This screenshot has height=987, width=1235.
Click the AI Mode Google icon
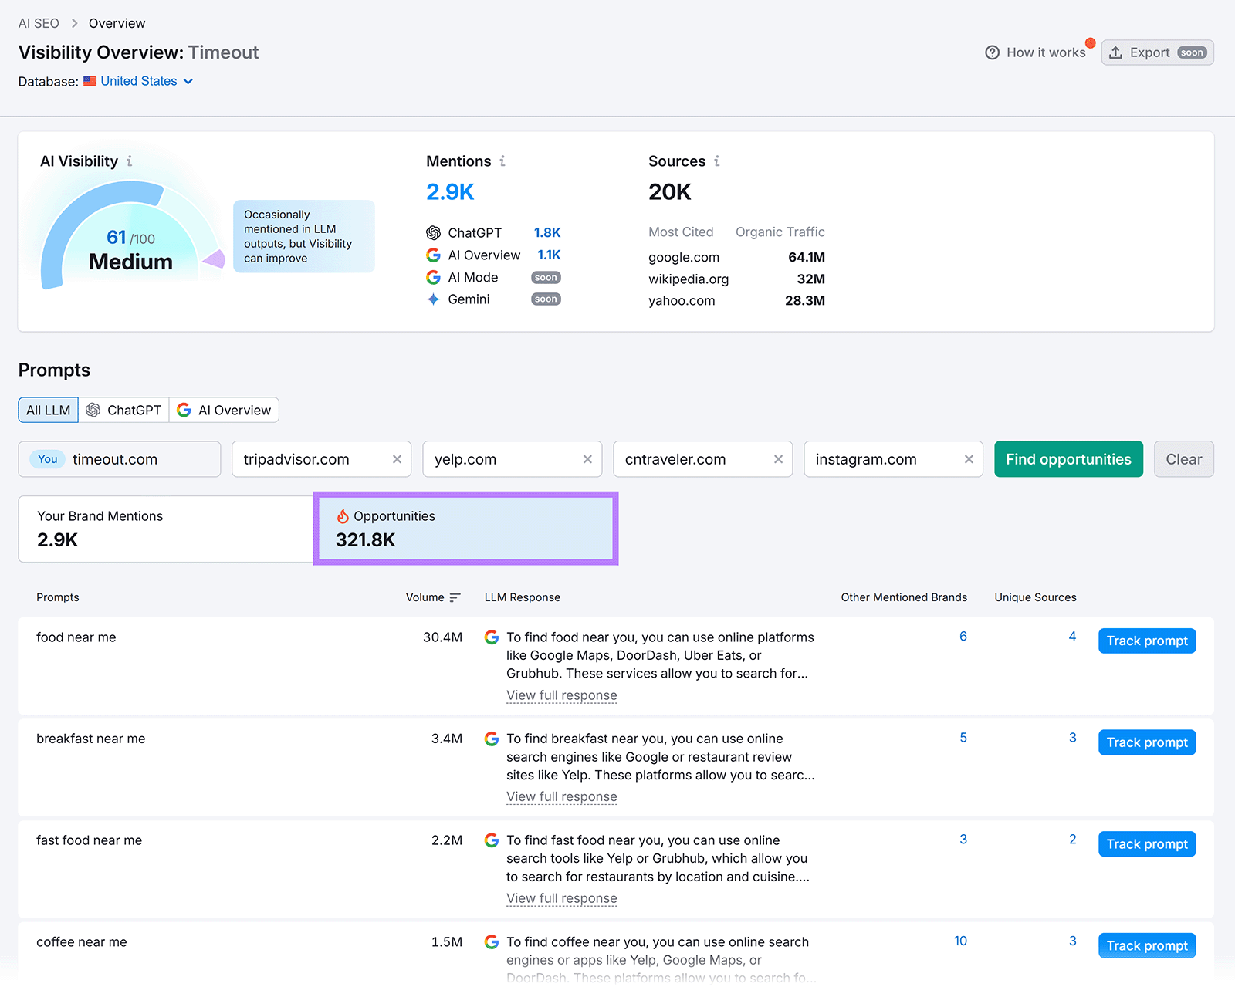(434, 277)
